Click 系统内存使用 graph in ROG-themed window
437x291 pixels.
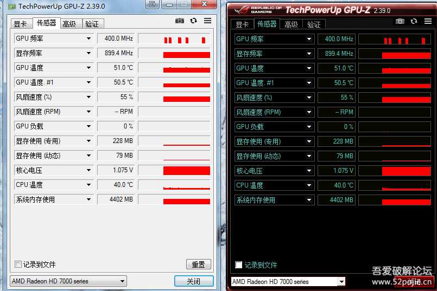tap(395, 200)
